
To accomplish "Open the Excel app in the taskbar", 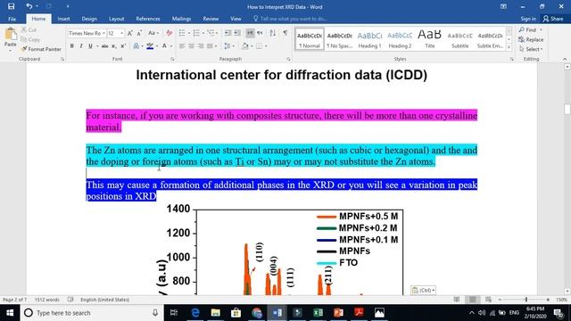I will click(318, 313).
